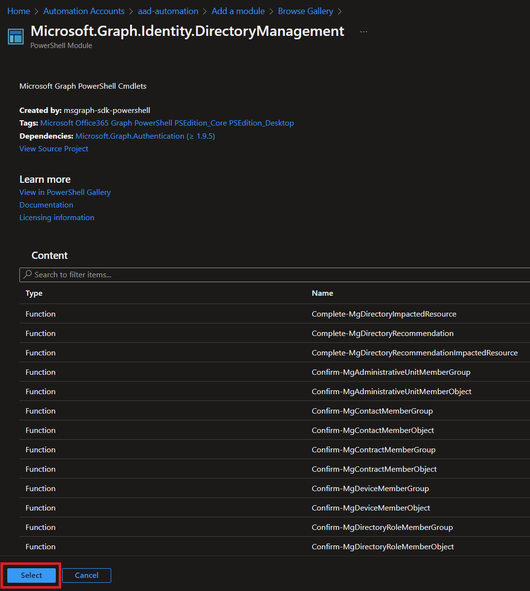Go to Home breadcrumb

pyautogui.click(x=19, y=11)
